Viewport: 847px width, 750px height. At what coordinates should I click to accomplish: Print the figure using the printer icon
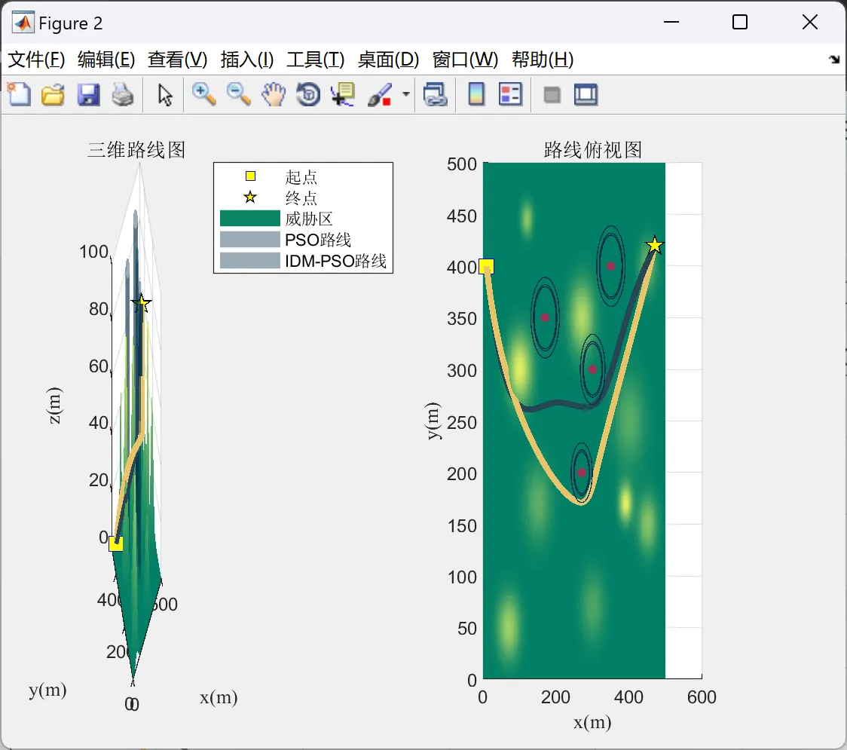tap(123, 94)
